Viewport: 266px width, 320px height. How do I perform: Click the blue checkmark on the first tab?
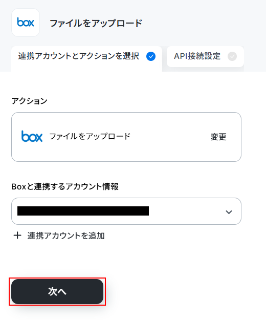pos(151,56)
